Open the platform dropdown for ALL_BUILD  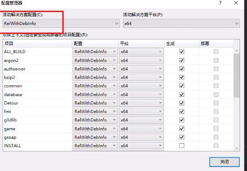coord(141,51)
